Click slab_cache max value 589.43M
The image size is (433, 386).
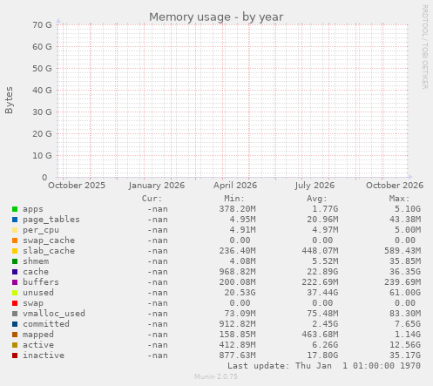pos(403,251)
